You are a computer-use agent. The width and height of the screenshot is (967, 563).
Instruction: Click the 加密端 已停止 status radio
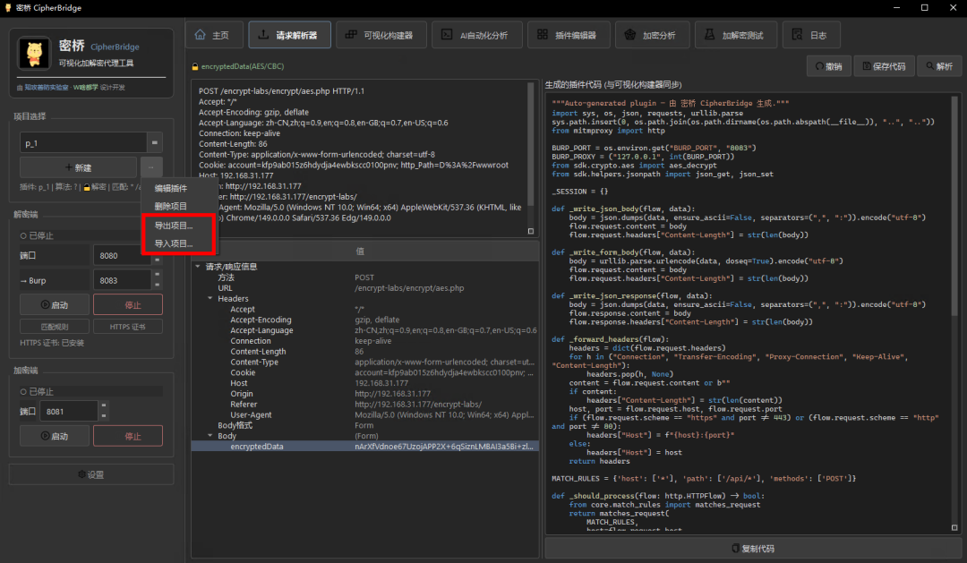click(x=23, y=391)
